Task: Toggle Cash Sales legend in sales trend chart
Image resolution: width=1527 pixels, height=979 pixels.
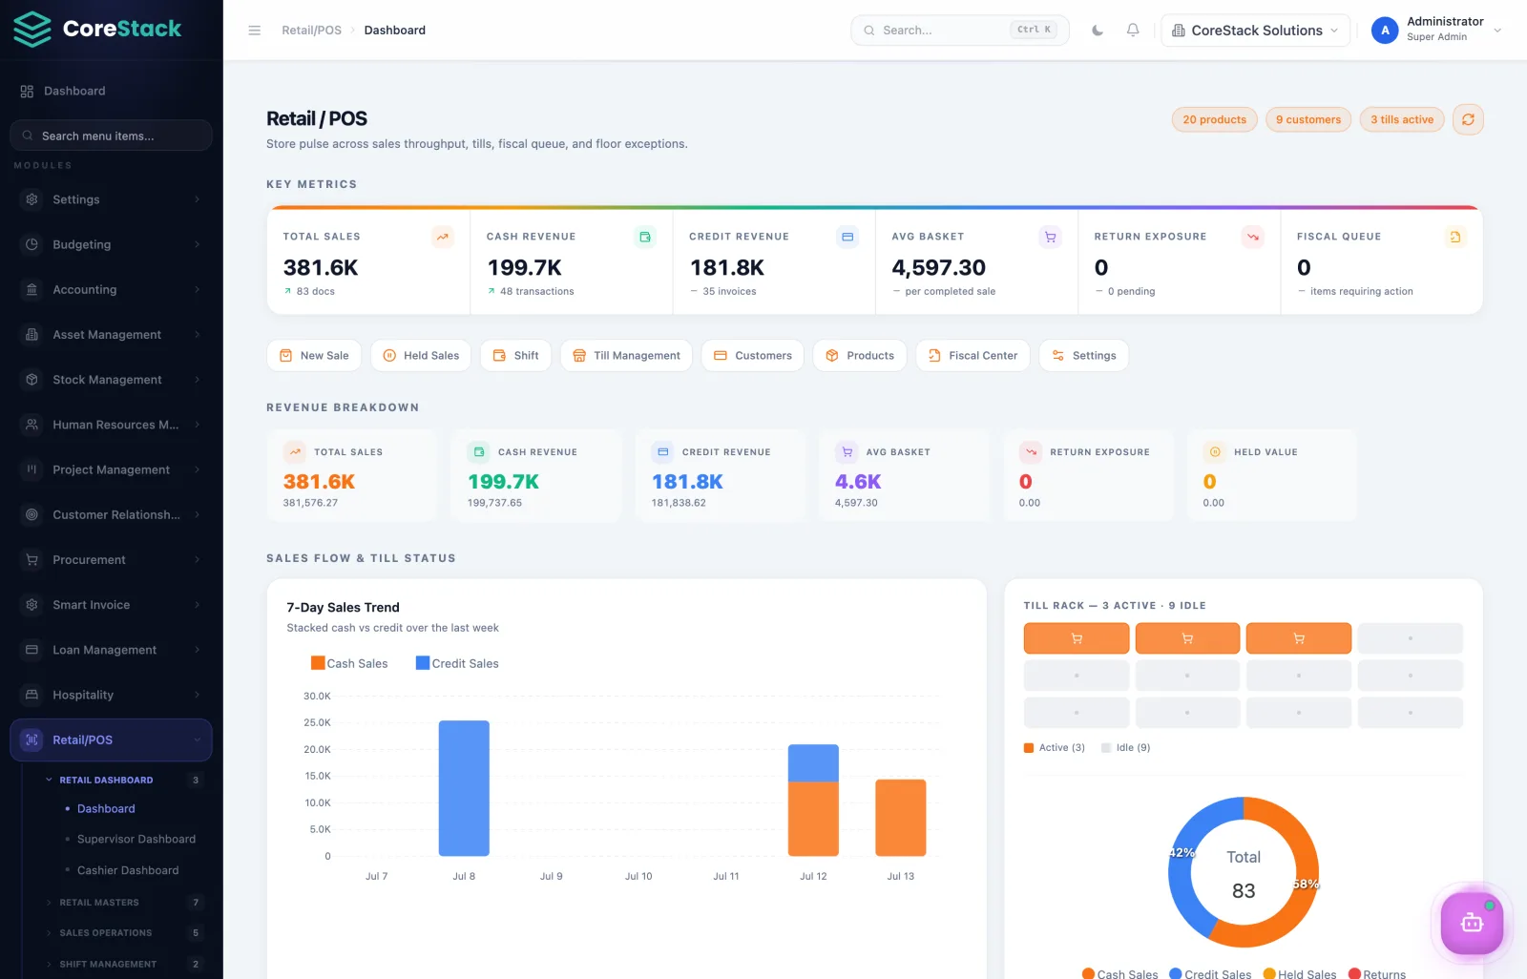Action: [349, 663]
